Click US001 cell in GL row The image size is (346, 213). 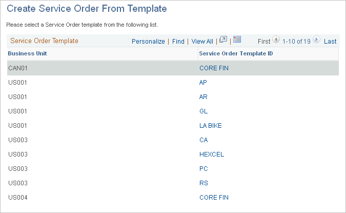click(17, 111)
